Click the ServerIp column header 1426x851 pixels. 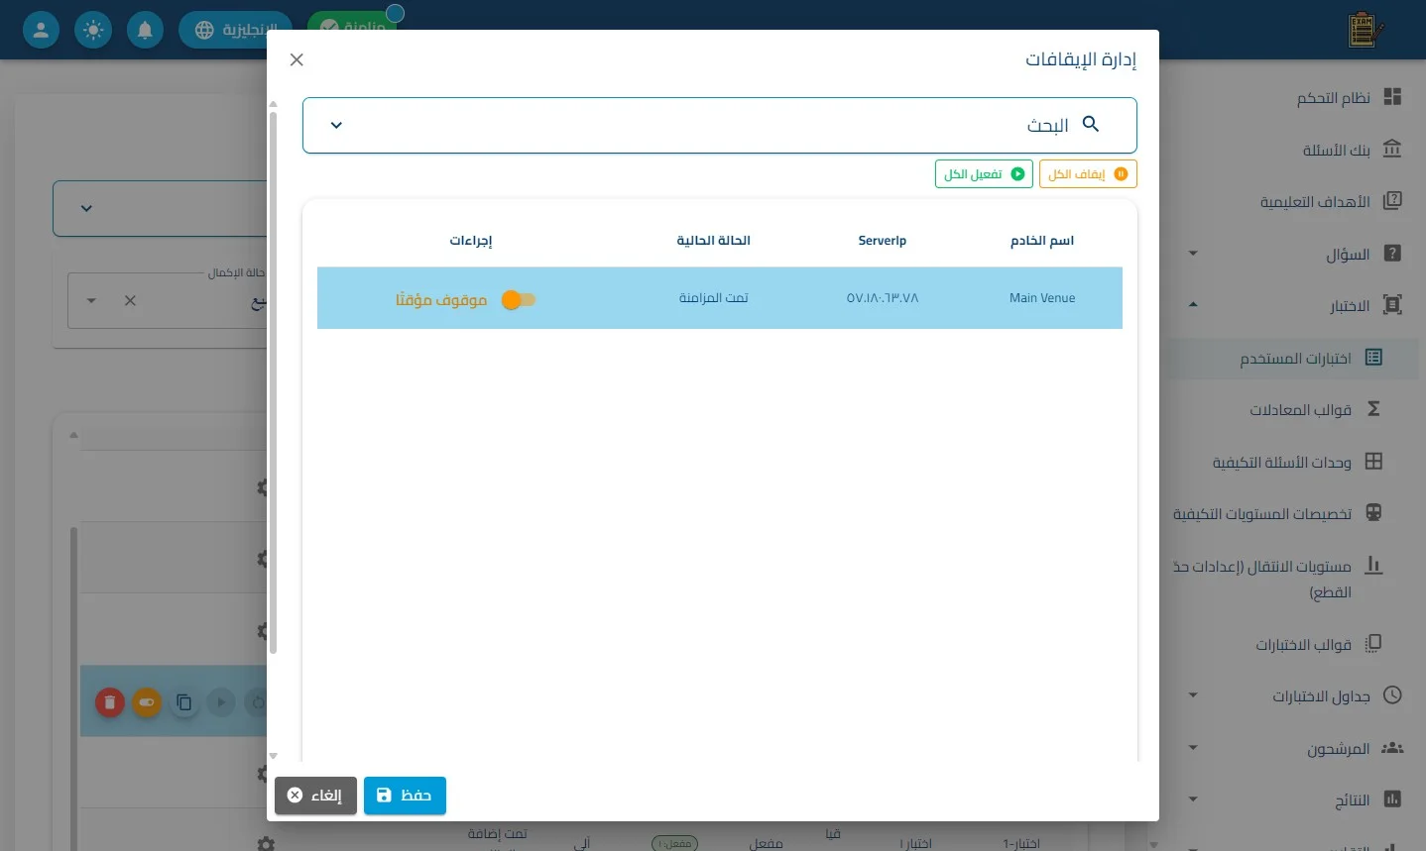(x=883, y=241)
